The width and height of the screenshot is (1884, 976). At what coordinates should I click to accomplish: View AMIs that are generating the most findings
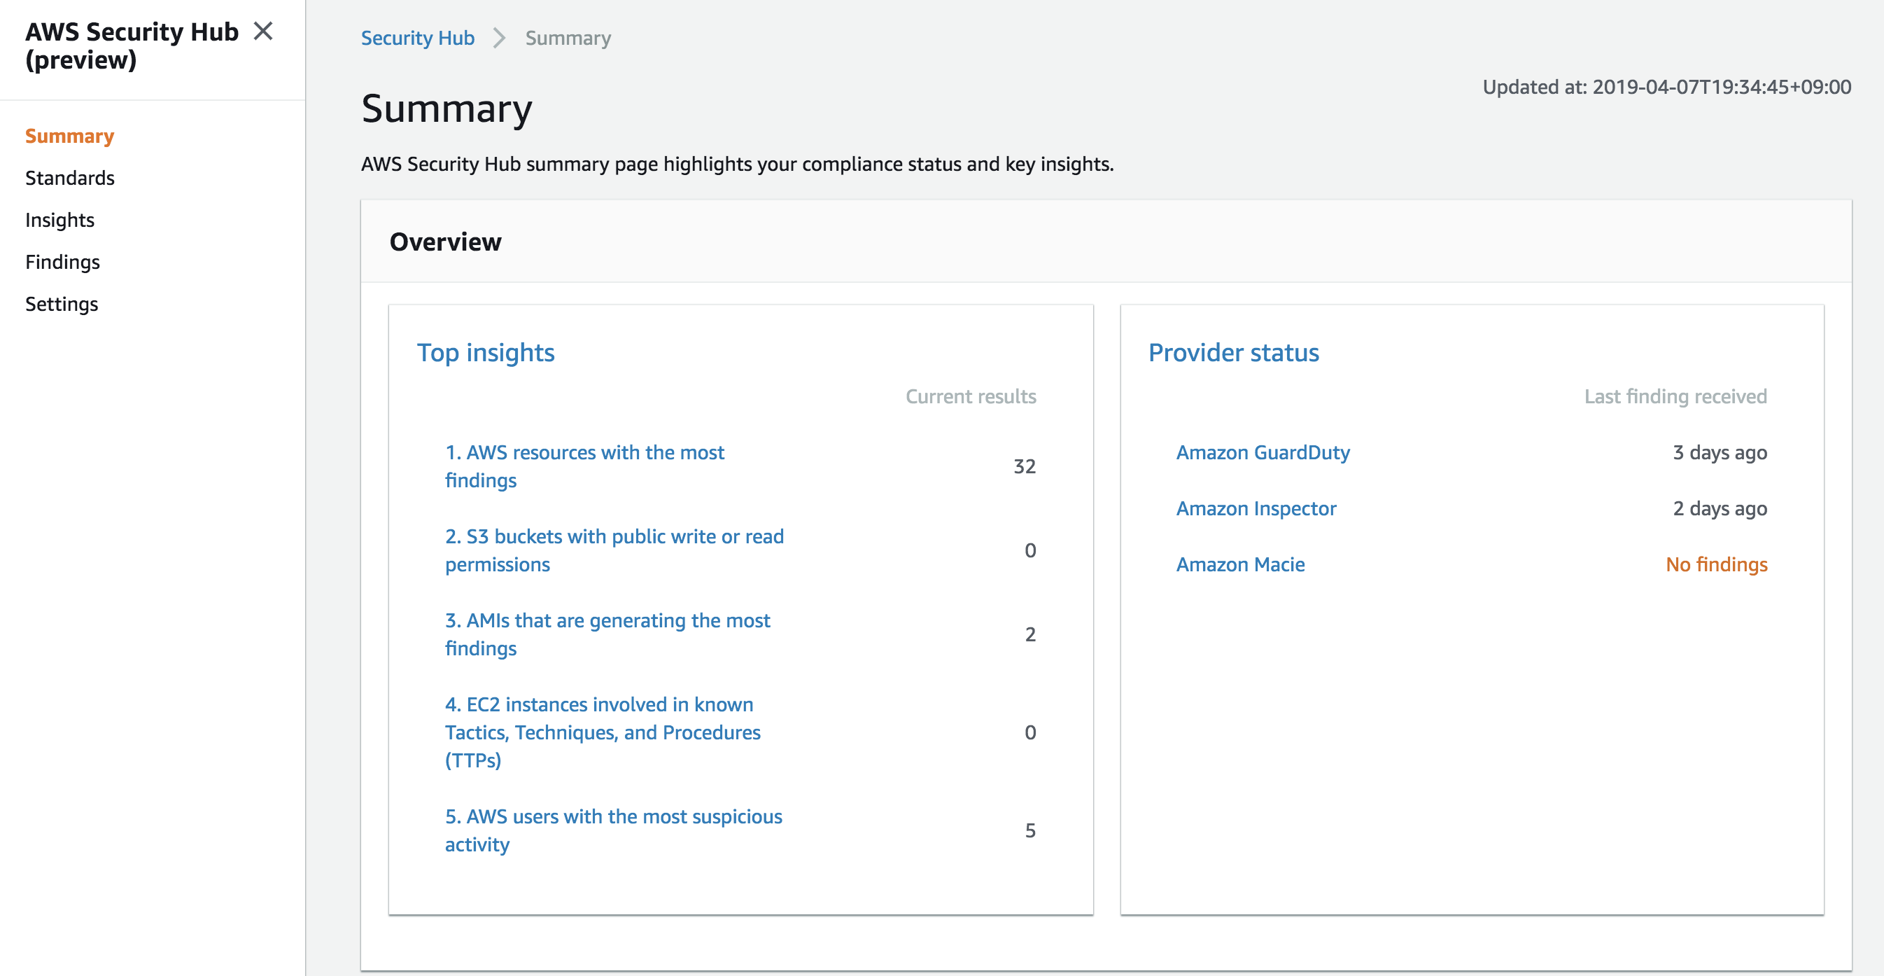607,634
